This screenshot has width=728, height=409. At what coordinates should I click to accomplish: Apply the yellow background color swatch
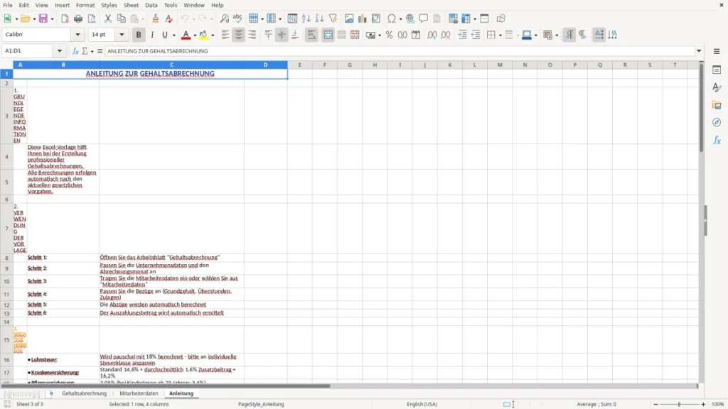[203, 35]
